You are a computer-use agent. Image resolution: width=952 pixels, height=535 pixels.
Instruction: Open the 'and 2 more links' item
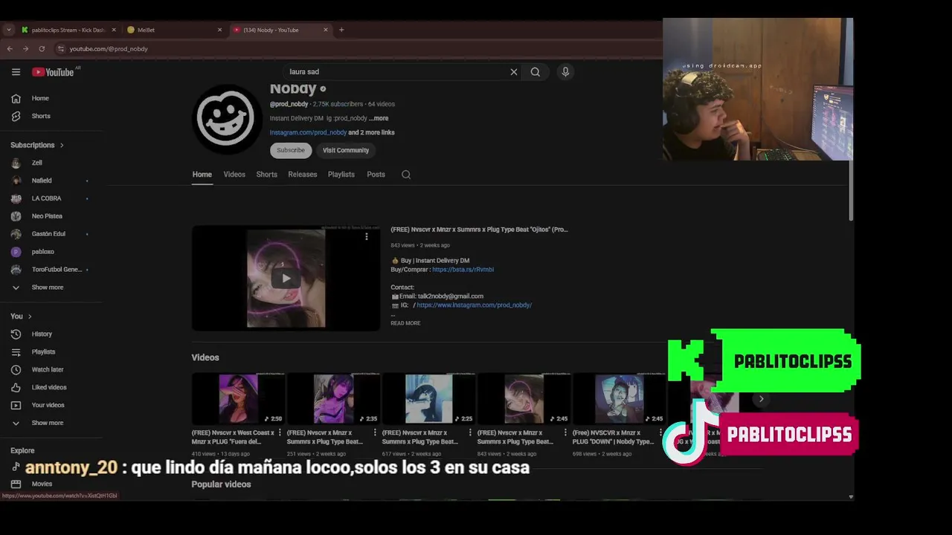tap(371, 132)
